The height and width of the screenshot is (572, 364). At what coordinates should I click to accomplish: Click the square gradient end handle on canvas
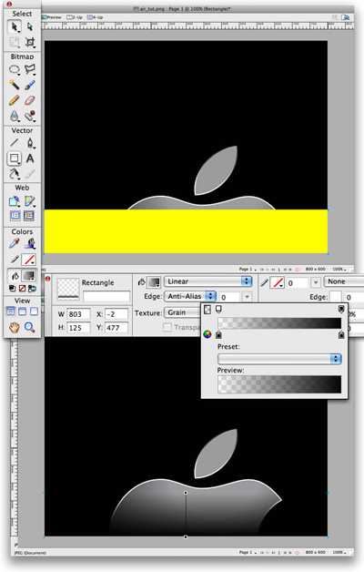(186, 536)
